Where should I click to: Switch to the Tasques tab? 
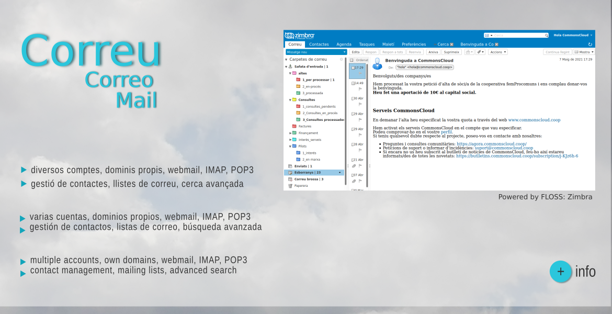click(x=367, y=44)
